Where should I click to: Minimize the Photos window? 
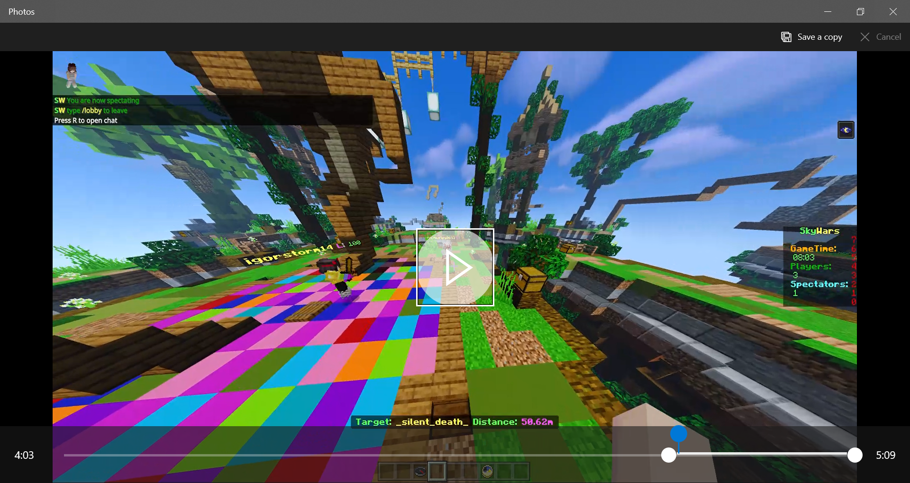point(828,11)
